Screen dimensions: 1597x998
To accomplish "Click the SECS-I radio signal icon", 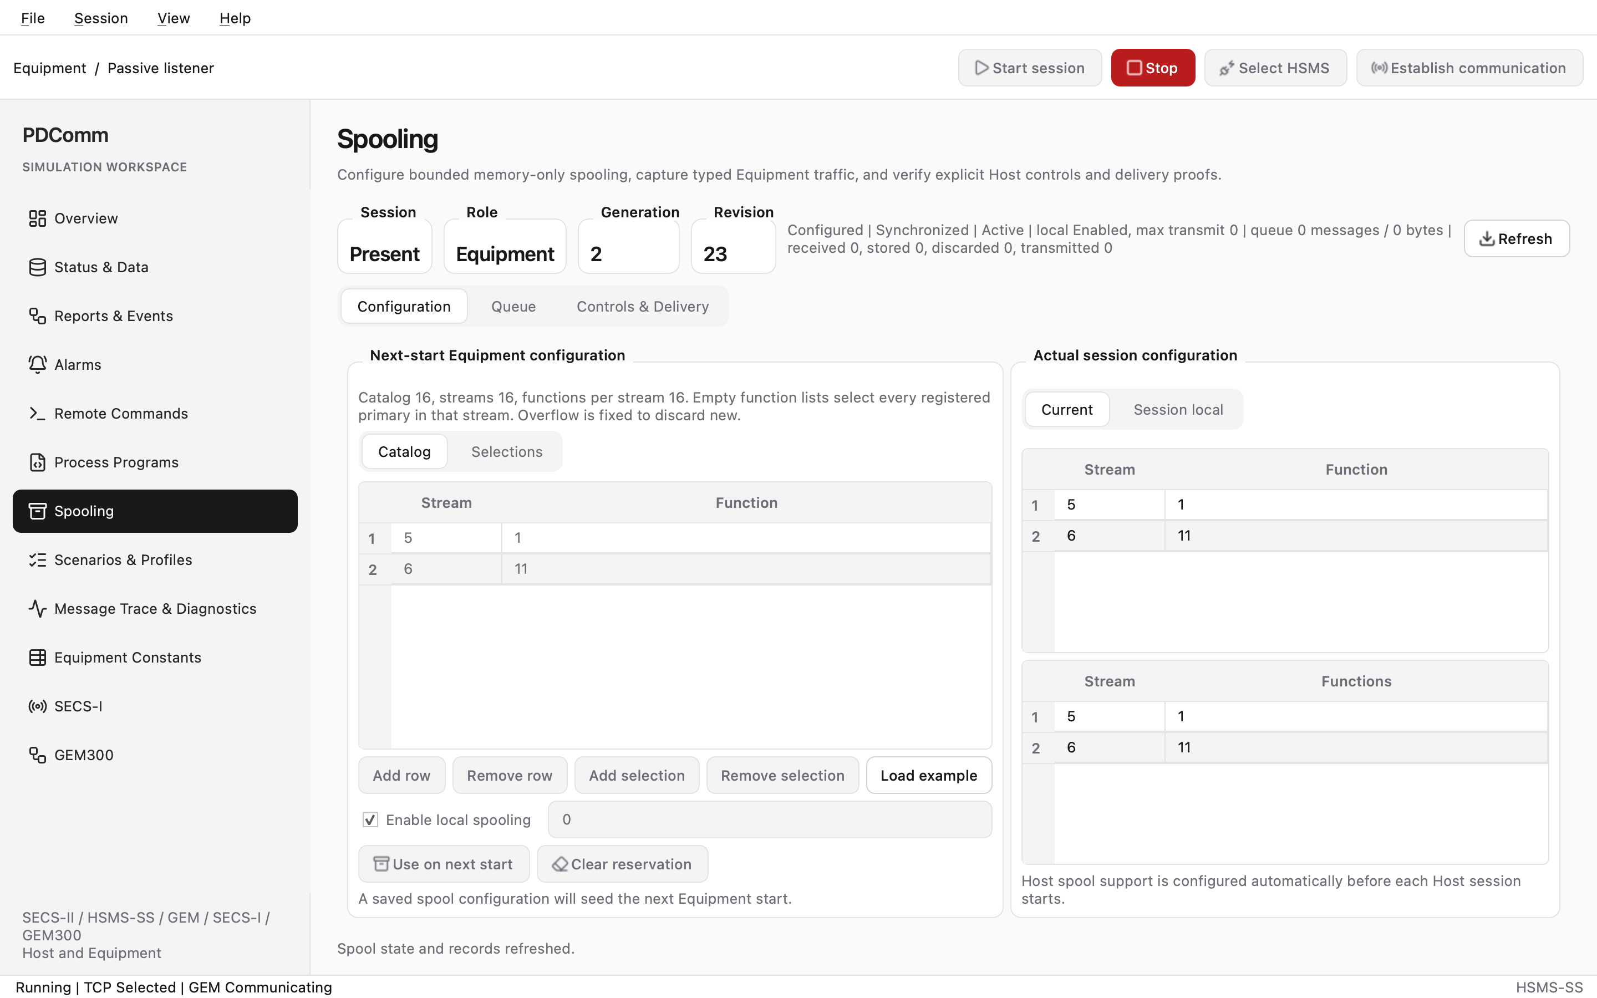I will tap(37, 706).
